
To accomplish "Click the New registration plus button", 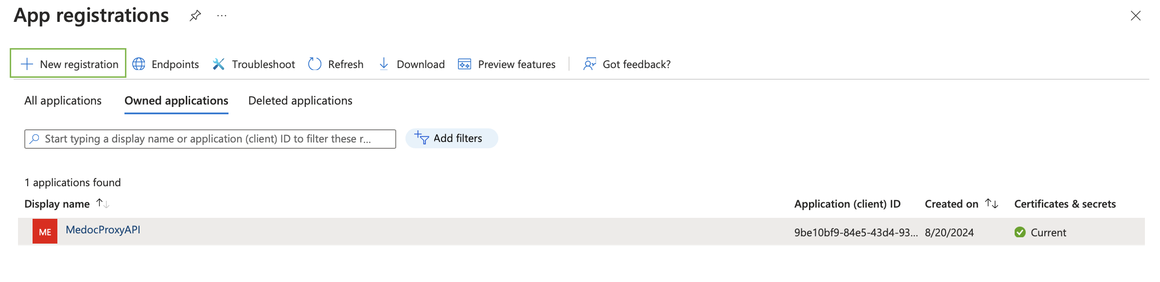I will pyautogui.click(x=69, y=64).
